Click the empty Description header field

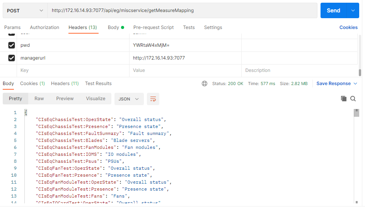click(299, 70)
